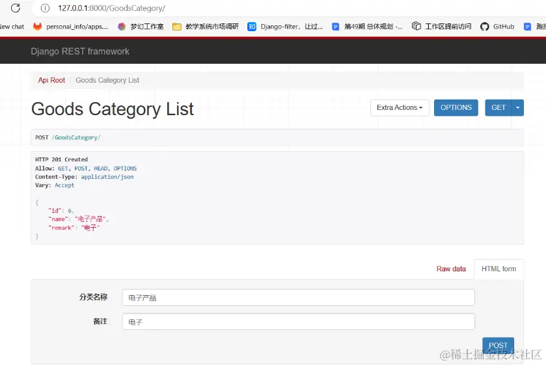Switch to the Raw data tab
This screenshot has height=365, width=546.
[451, 269]
